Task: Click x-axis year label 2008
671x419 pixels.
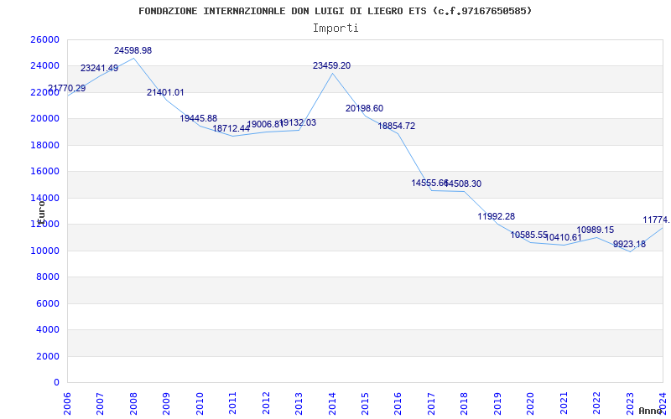Action: click(133, 404)
